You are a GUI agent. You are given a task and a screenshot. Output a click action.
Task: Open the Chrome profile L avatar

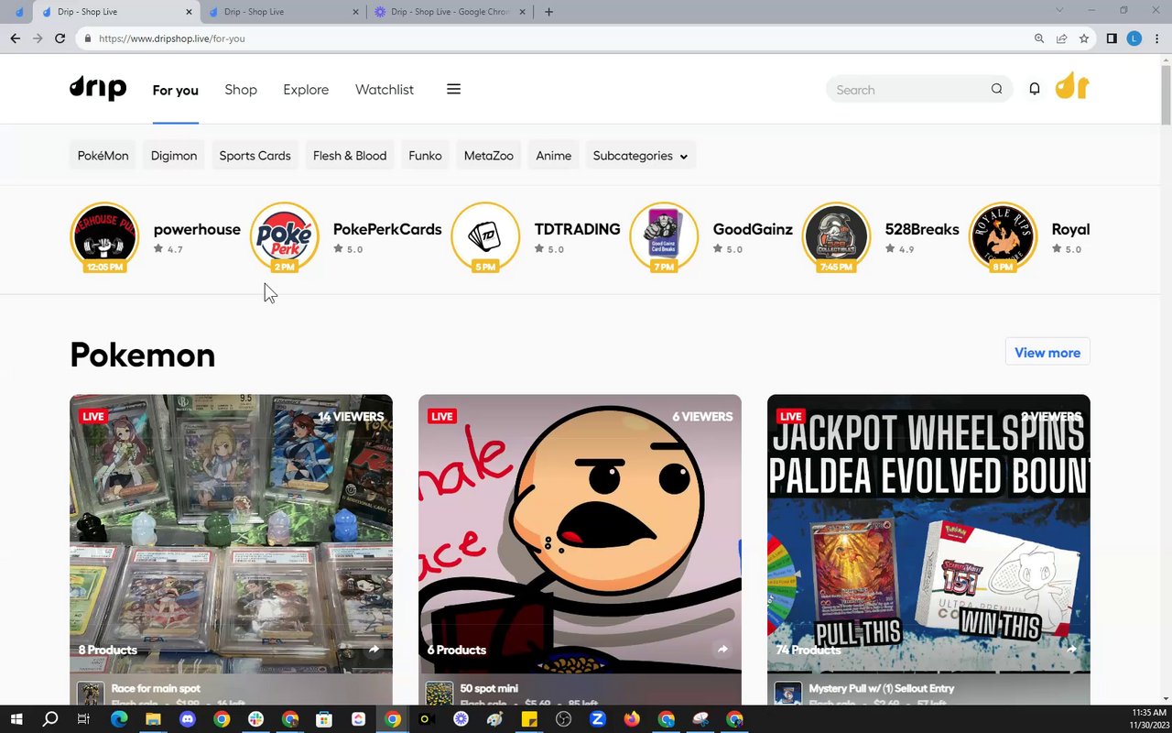[1134, 38]
